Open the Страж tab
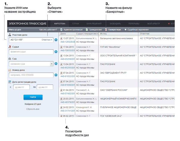The width and height of the screenshot is (180, 141). coord(76,23)
